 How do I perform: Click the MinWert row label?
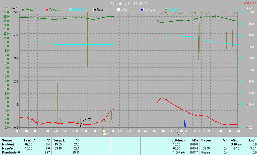[x=8, y=144]
